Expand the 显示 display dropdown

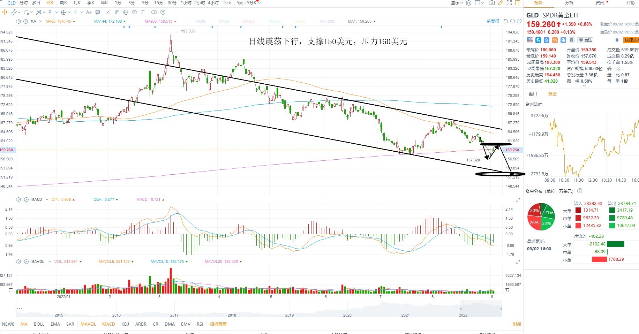coord(457,3)
